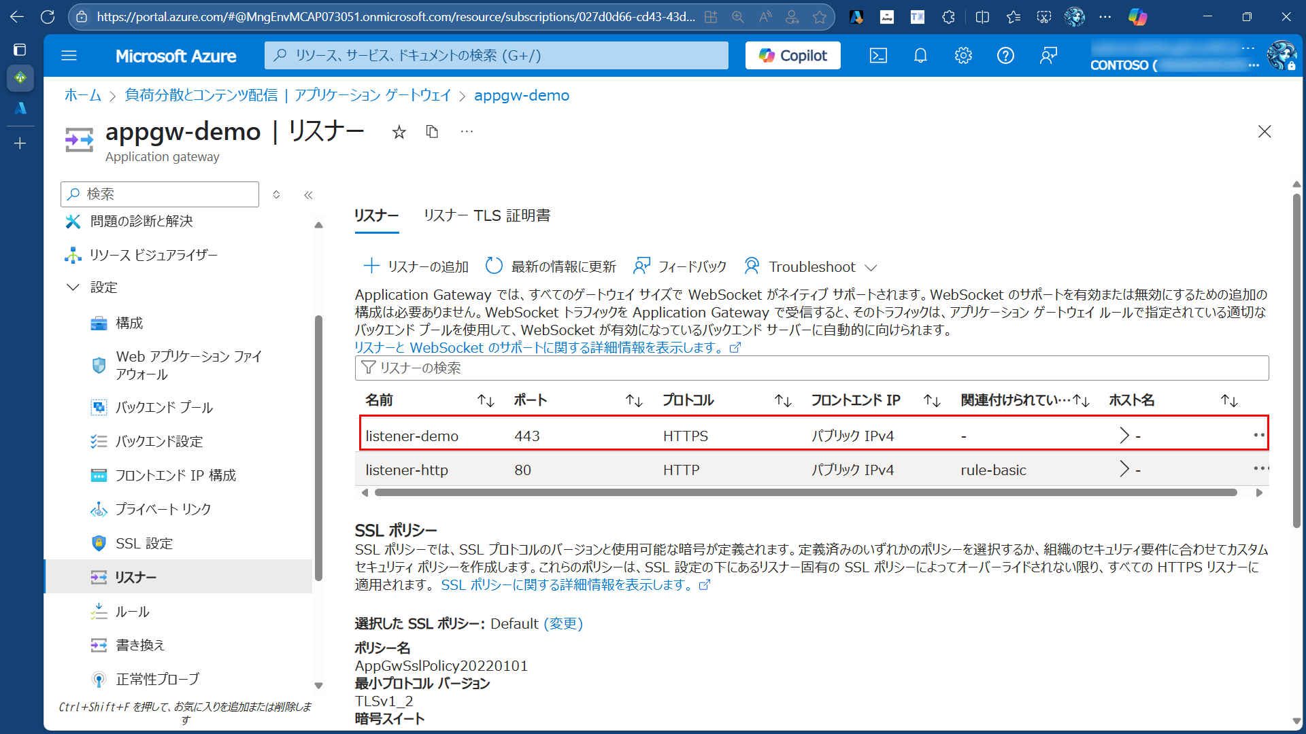Switch to リスナー TLS 証明書 tab
This screenshot has width=1306, height=734.
487,216
